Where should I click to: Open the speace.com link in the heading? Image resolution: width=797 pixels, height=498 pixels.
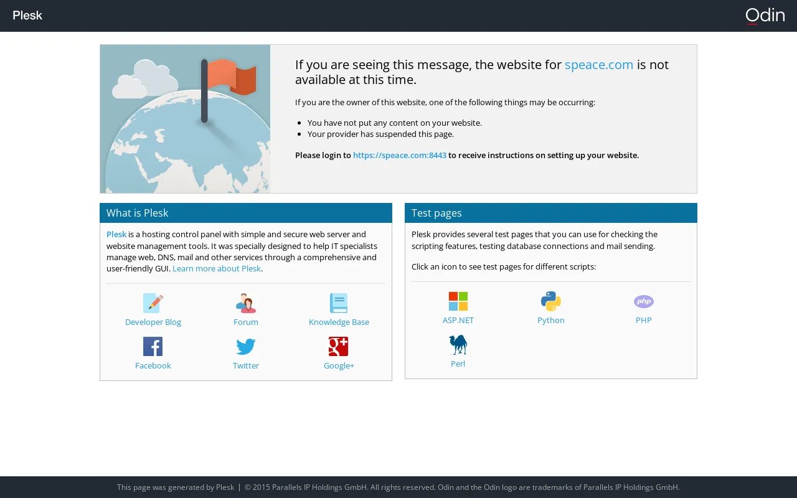pyautogui.click(x=599, y=65)
